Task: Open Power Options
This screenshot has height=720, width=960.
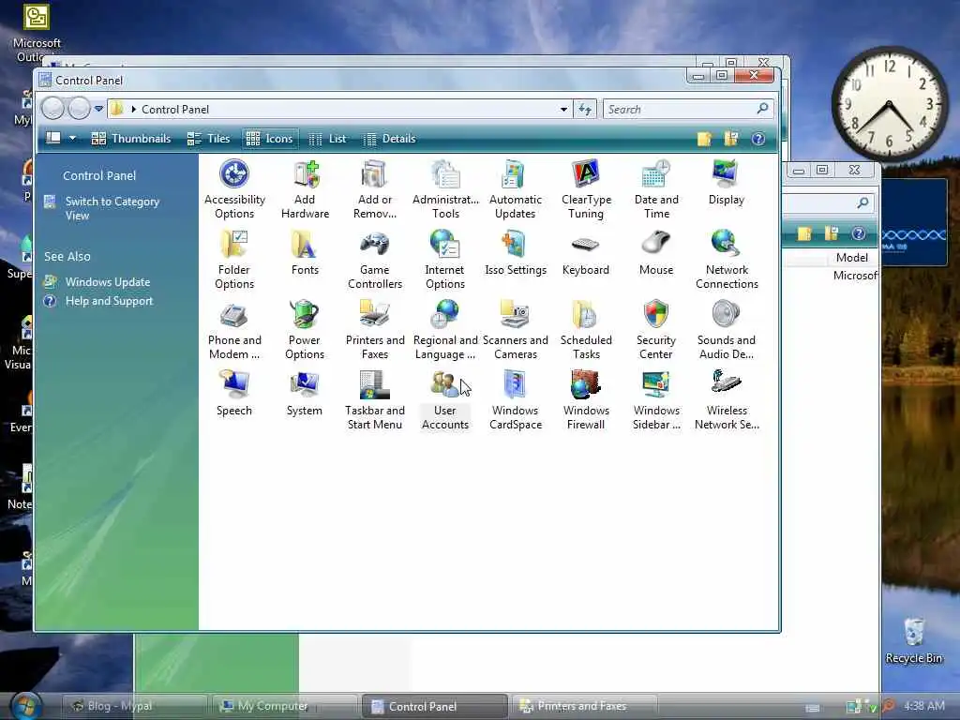Action: pyautogui.click(x=305, y=329)
